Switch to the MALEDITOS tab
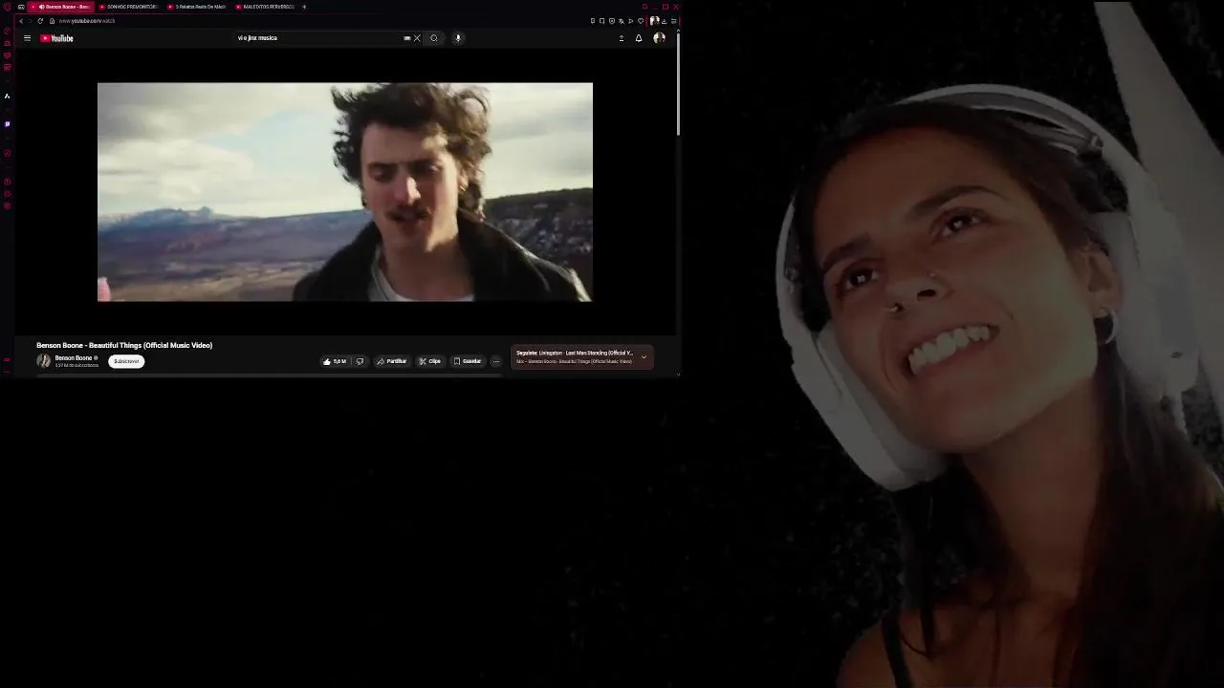This screenshot has height=688, width=1224. (x=264, y=7)
